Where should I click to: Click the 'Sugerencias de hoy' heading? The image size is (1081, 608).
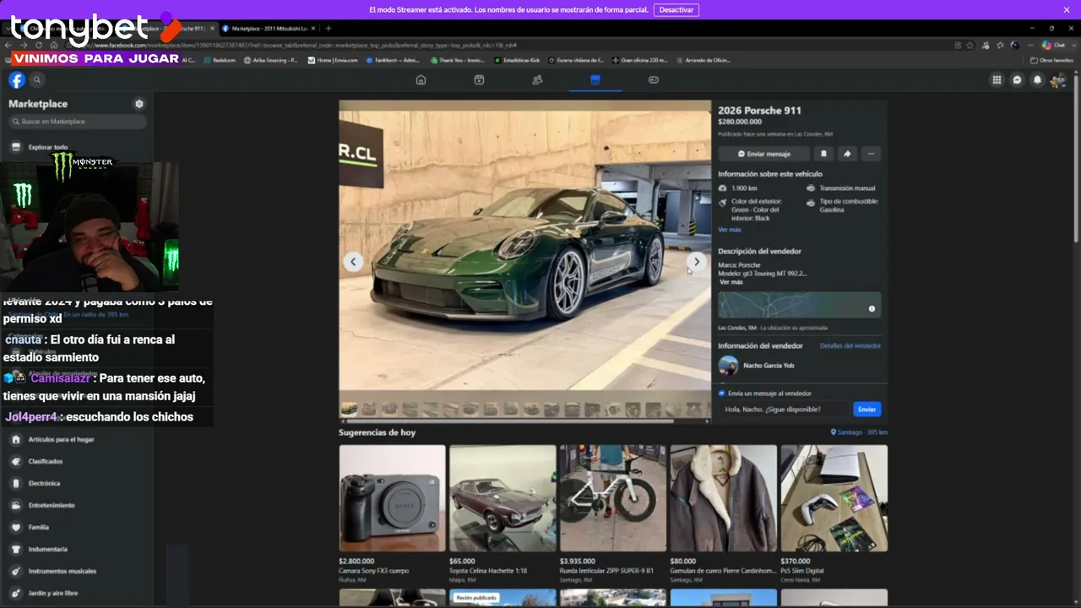(377, 432)
